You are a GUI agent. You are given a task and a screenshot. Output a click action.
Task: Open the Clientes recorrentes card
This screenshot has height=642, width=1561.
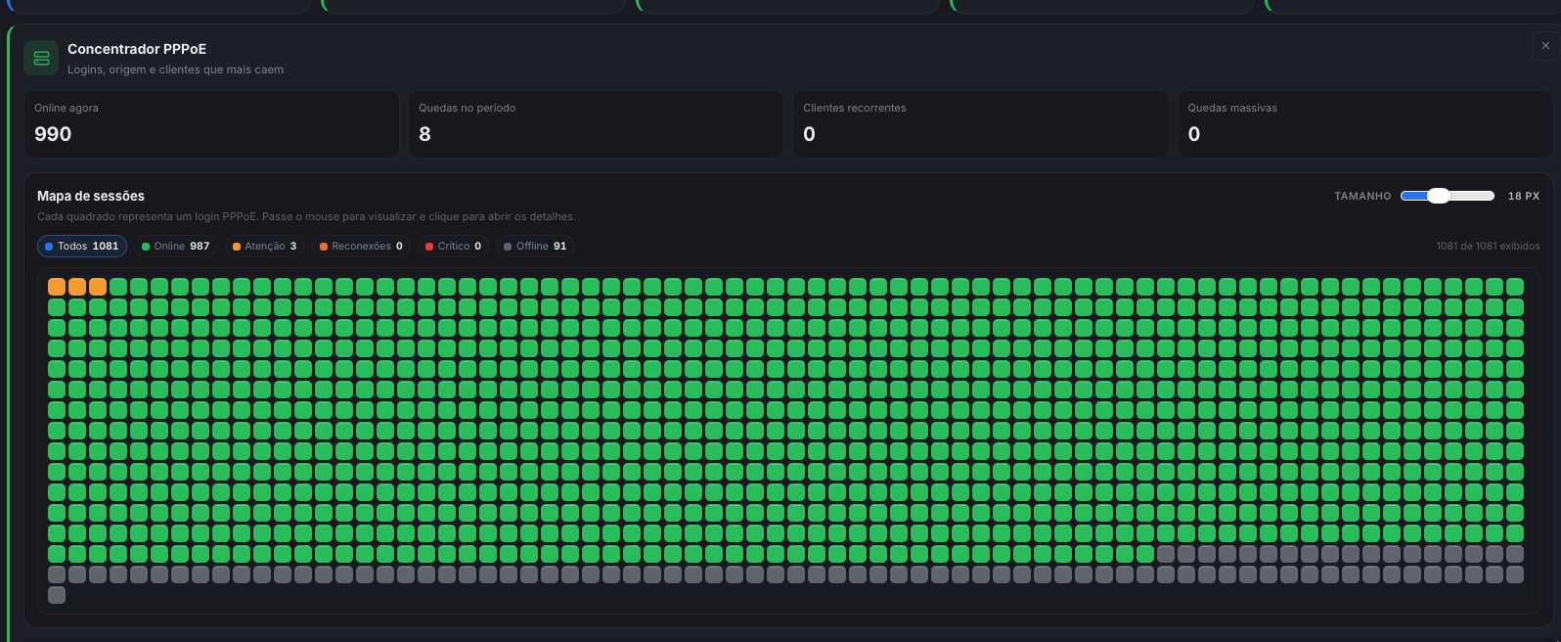[x=980, y=124]
